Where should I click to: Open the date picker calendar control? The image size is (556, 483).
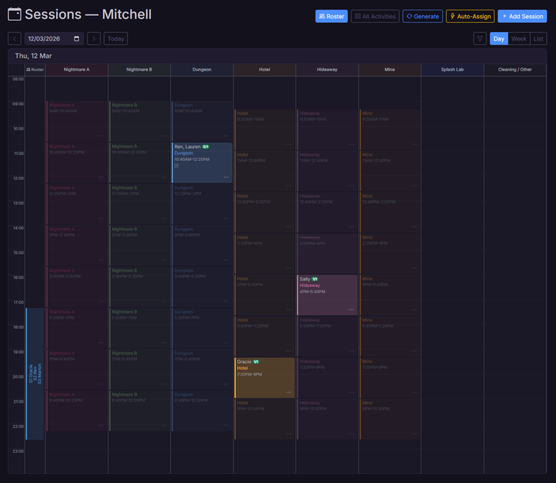click(76, 38)
